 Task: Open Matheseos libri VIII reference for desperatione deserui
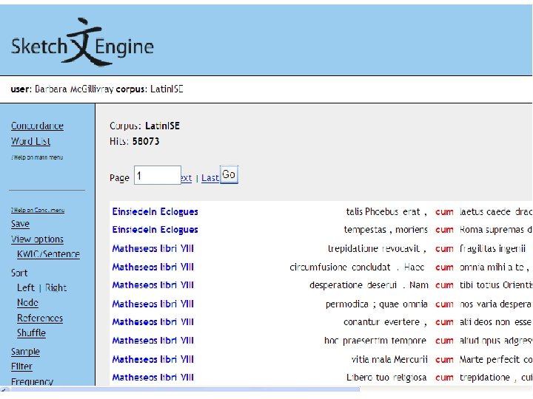click(153, 285)
